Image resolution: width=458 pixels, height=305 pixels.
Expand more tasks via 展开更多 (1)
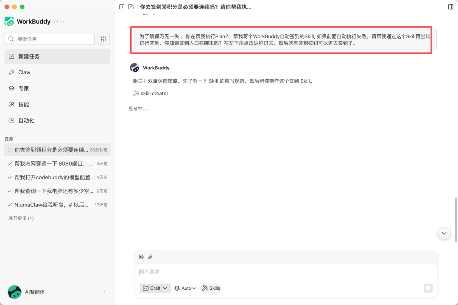tap(21, 218)
